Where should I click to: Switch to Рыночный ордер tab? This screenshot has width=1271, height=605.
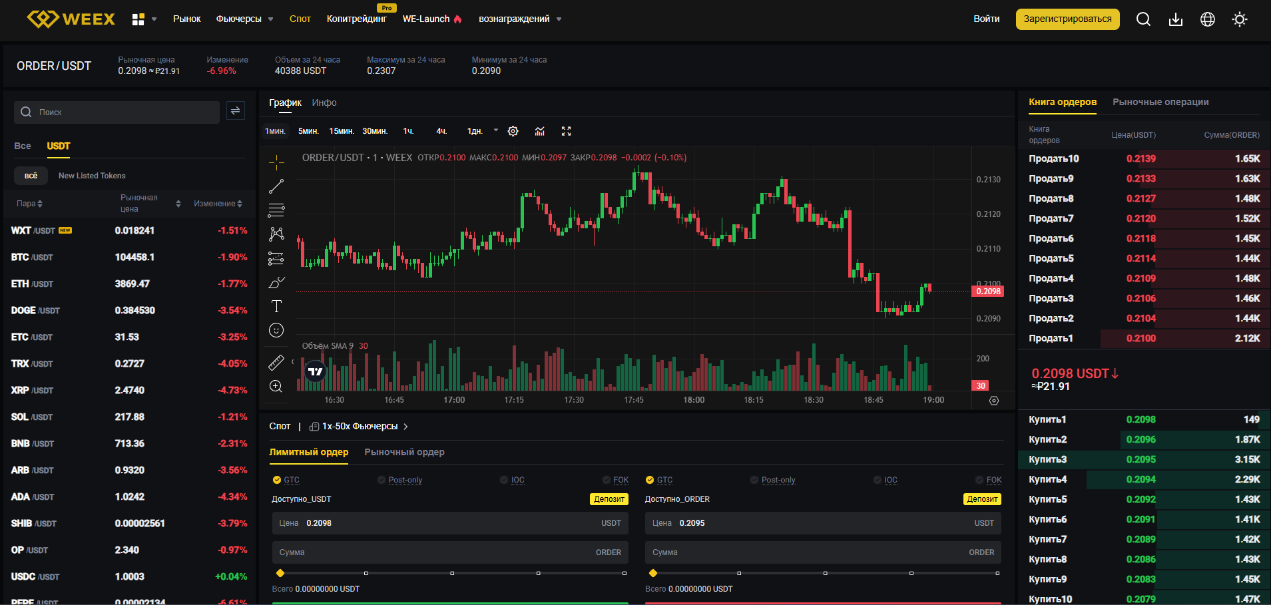click(x=404, y=452)
